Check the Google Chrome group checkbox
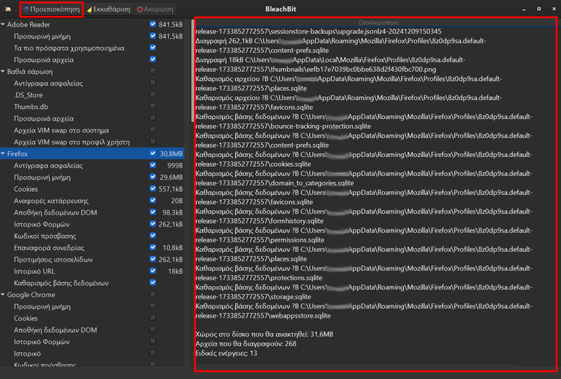561x379 pixels. point(153,295)
